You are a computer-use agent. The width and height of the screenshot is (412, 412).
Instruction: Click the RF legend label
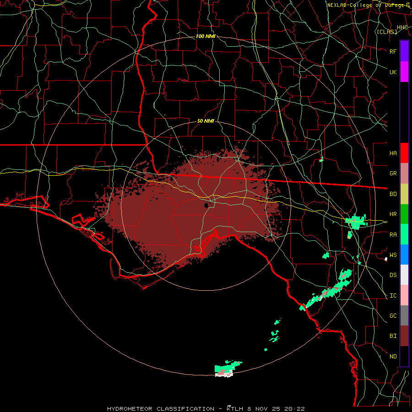coord(393,51)
